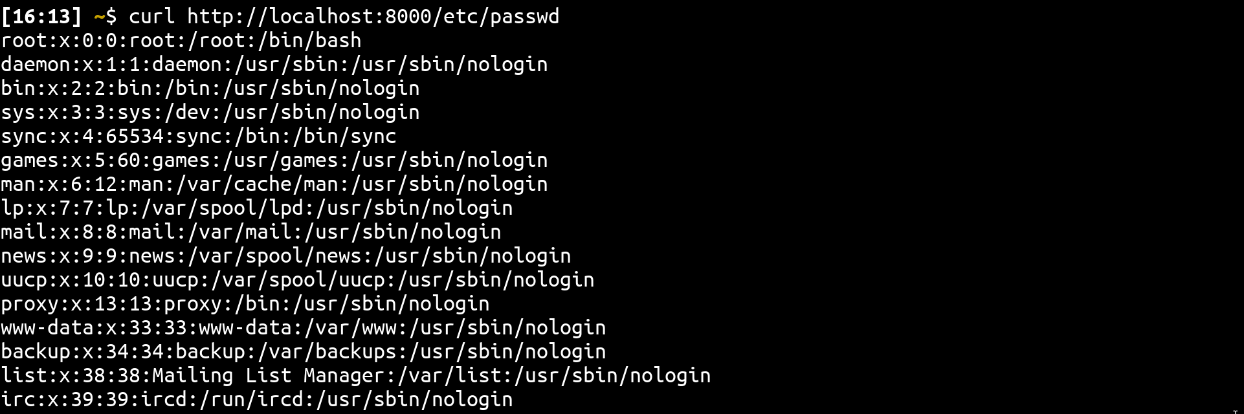Screen dimensions: 1244x414
Task: Select the mail:x:8:8 line
Action: point(250,232)
